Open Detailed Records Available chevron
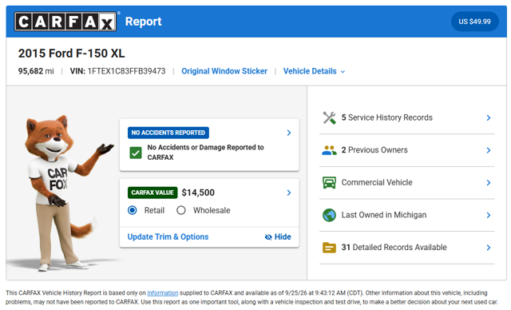Viewport: 511px width, 310px height. click(x=488, y=248)
